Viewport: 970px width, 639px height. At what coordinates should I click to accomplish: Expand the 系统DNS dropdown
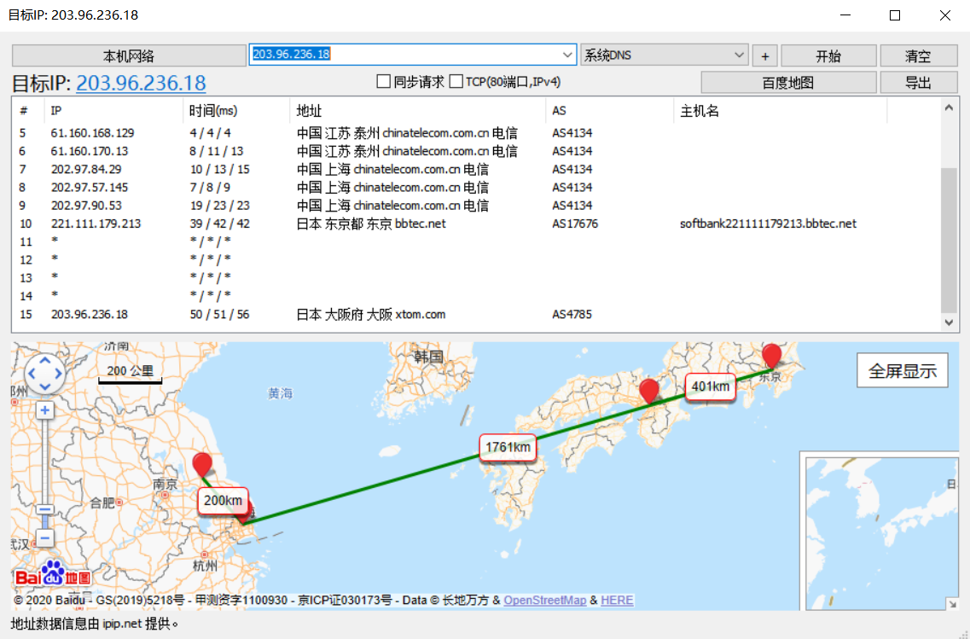739,55
